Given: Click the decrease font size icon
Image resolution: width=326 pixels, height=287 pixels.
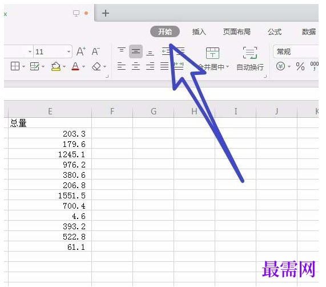Looking at the screenshot, I should pos(96,51).
